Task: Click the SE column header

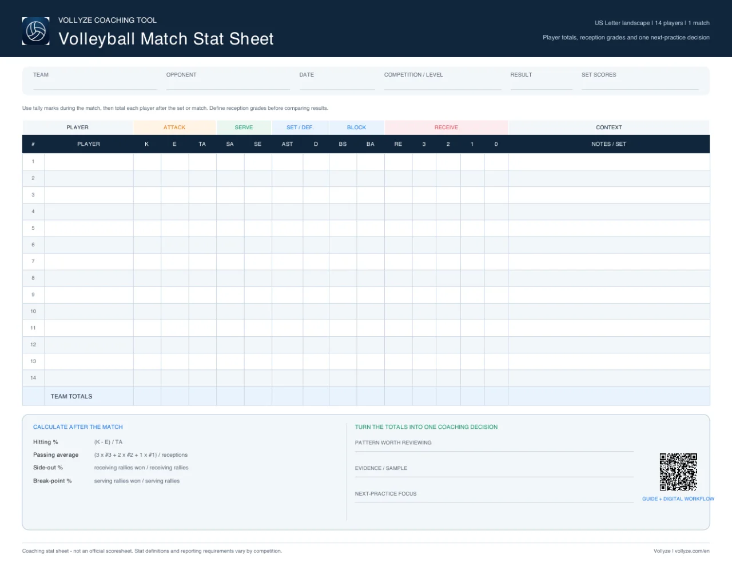Action: pos(258,144)
